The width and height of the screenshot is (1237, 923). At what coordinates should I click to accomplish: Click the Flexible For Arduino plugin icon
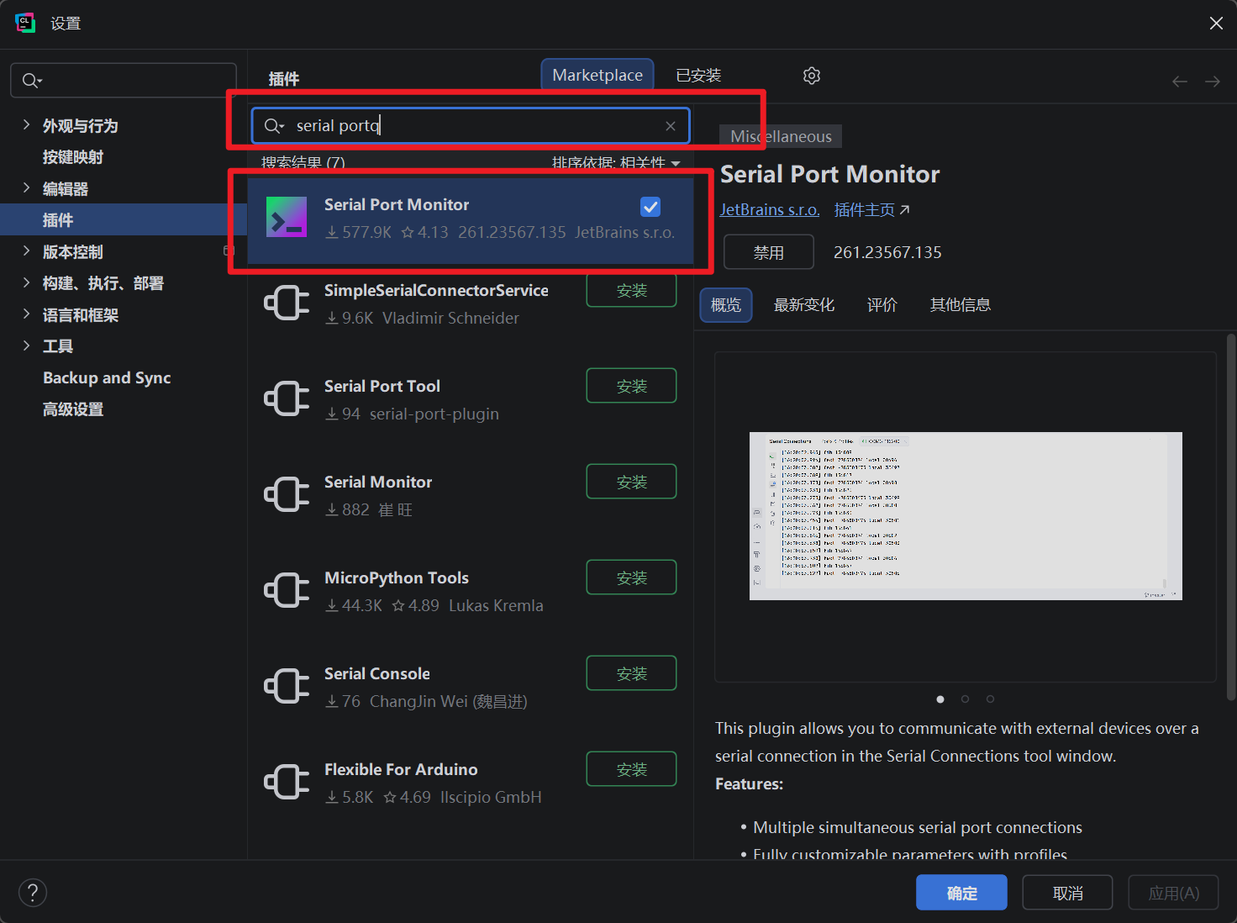[287, 782]
